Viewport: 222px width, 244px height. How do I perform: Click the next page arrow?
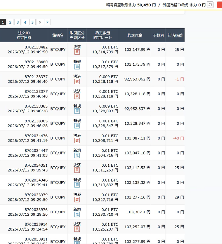pos(40,22)
